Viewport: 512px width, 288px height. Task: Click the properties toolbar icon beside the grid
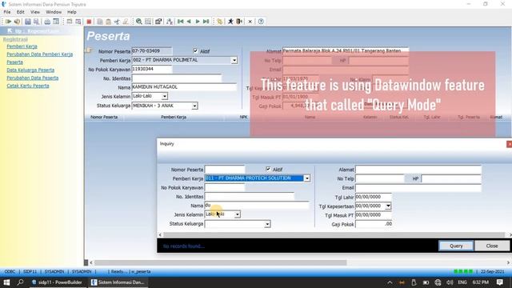[158, 22]
